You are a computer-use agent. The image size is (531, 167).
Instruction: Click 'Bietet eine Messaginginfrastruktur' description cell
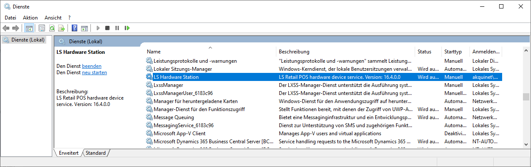(345, 117)
